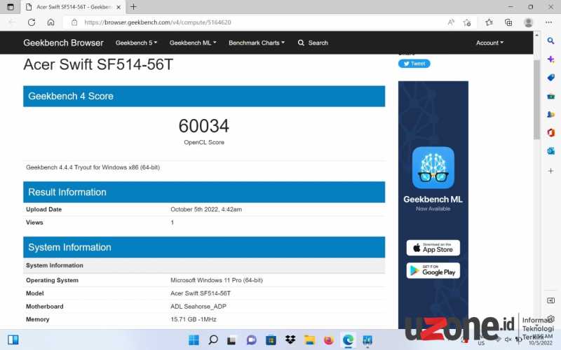The image size is (561, 350).
Task: Open the Edge sidebar Shopping tag icon
Action: (x=550, y=78)
